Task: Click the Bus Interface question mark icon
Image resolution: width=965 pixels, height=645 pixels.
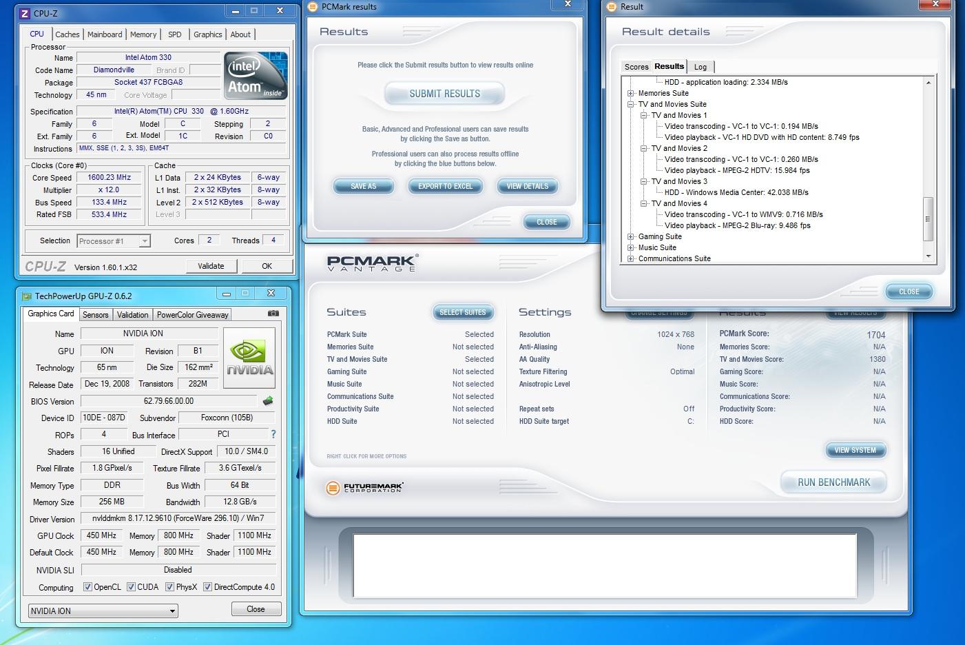Action: (x=273, y=434)
